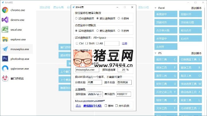Click the 脚本名称 field containing 显示网速
The width and height of the screenshot is (207, 116).
[124, 82]
